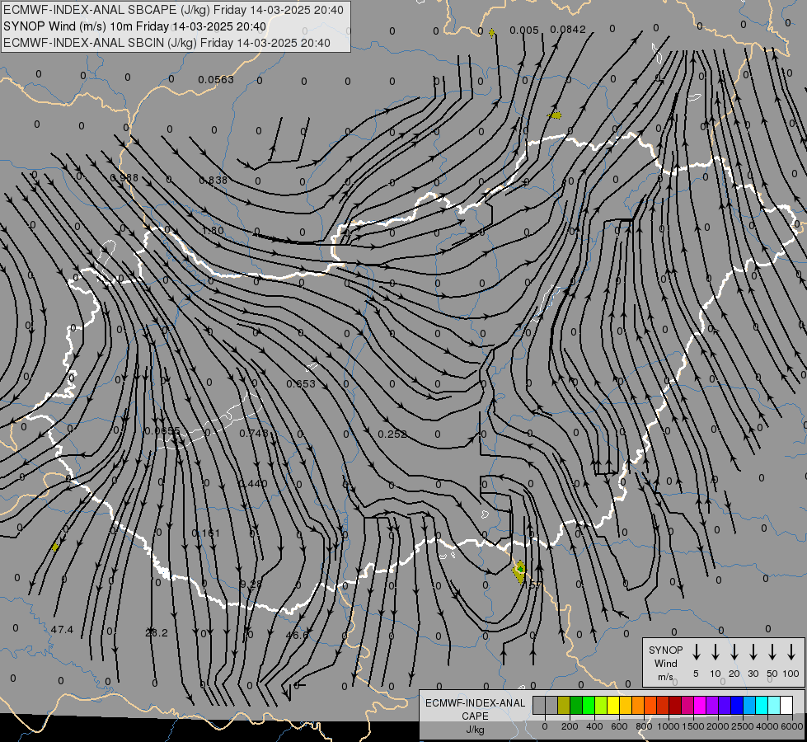
Task: Select the SYNOP Wind m/s legend title
Action: 665,663
